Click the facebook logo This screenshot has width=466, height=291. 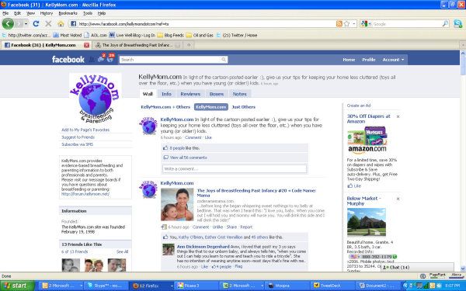pos(68,60)
